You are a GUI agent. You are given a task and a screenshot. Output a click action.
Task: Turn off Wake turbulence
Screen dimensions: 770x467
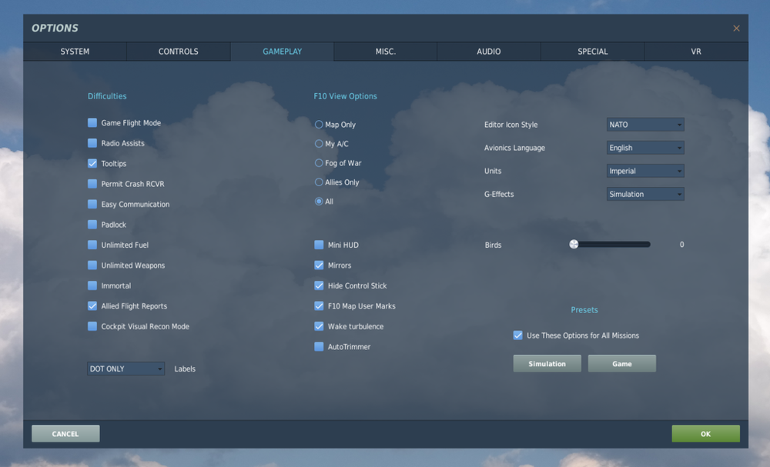click(x=320, y=326)
